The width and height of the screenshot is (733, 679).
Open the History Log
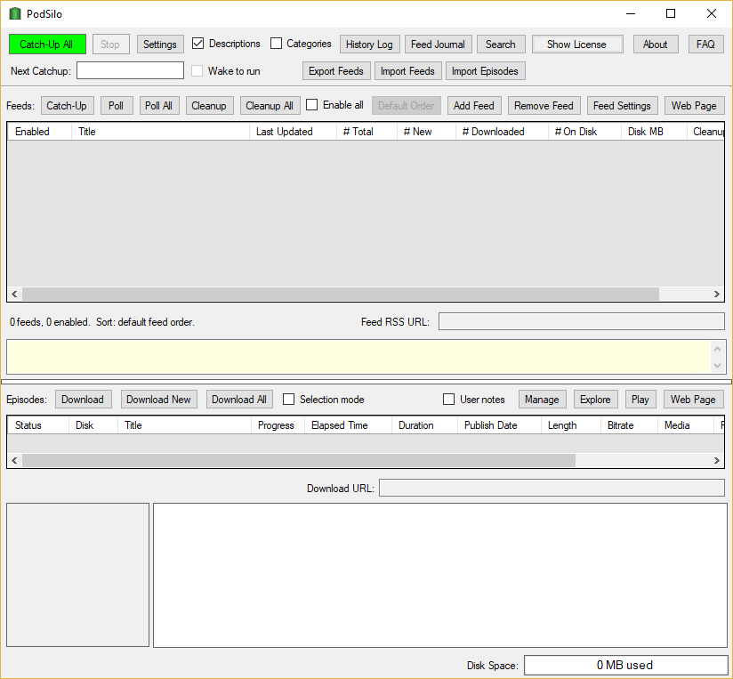coord(369,44)
